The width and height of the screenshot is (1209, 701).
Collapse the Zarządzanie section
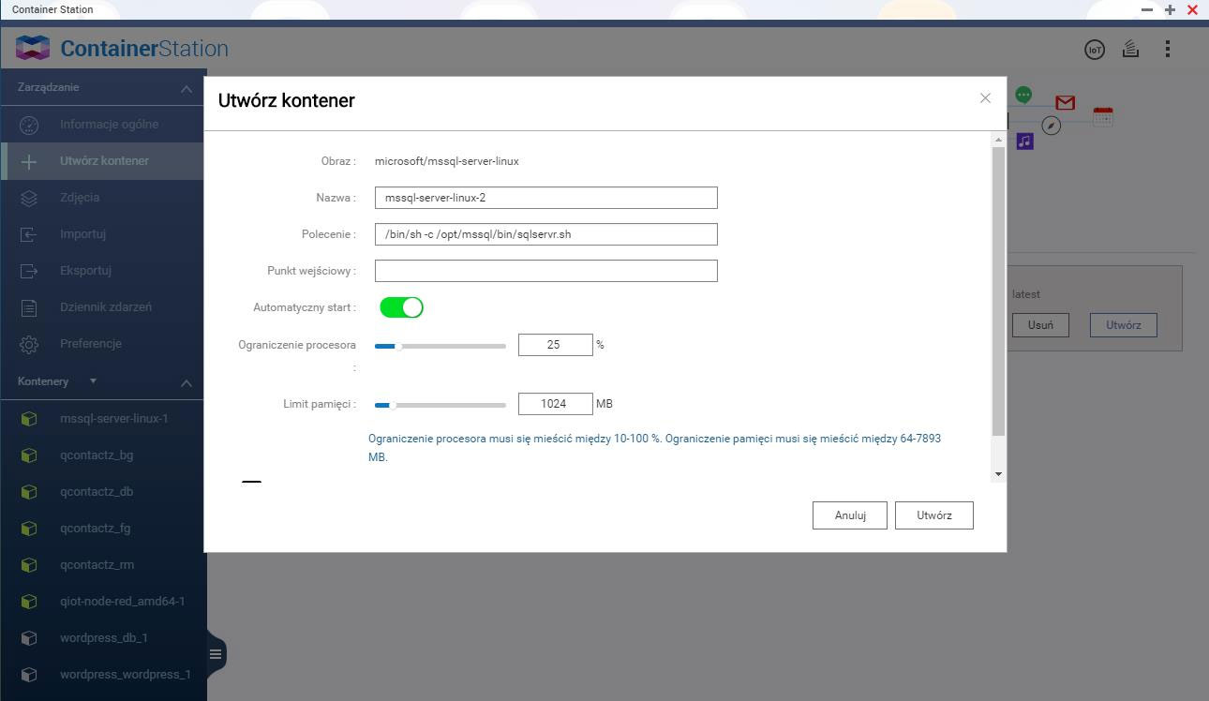(x=186, y=89)
